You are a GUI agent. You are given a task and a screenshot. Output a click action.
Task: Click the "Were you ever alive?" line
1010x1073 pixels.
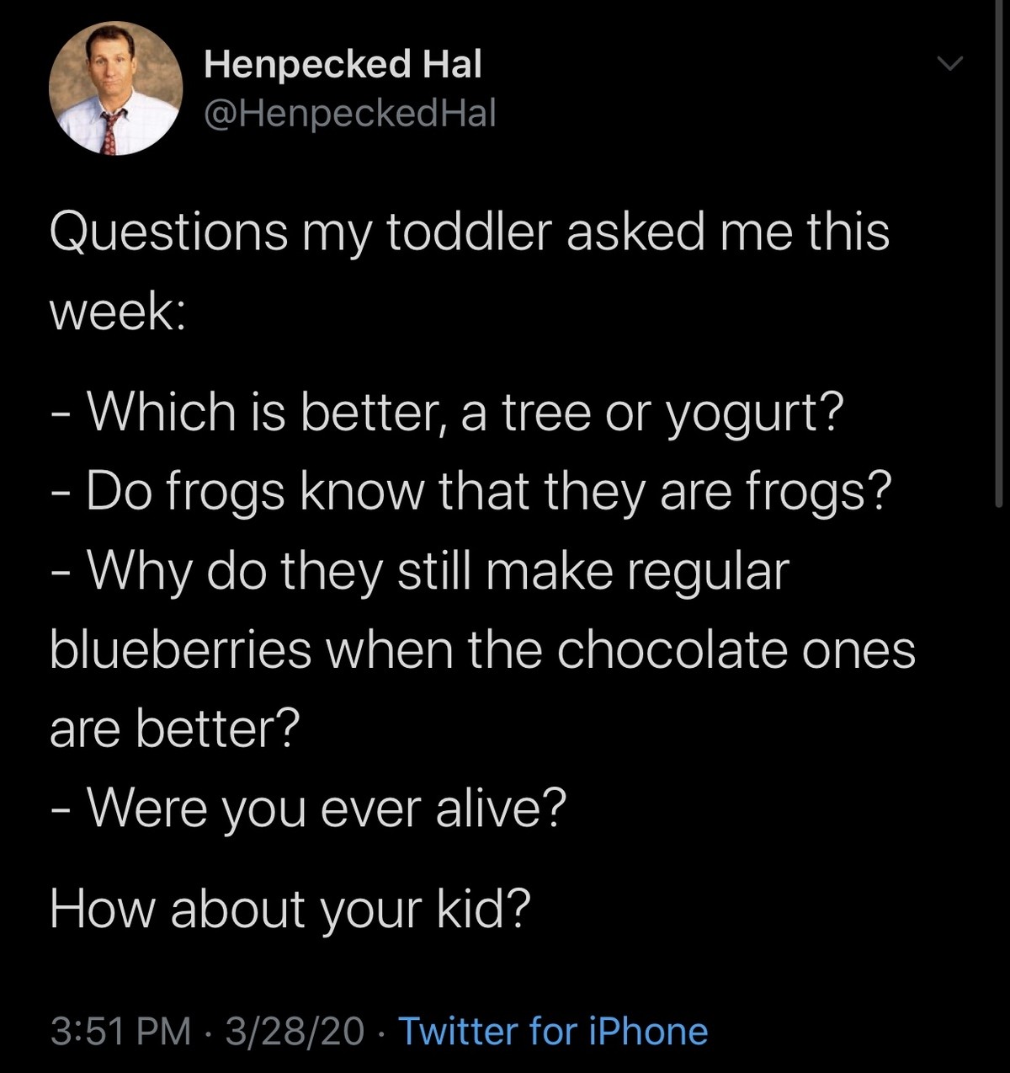click(309, 809)
